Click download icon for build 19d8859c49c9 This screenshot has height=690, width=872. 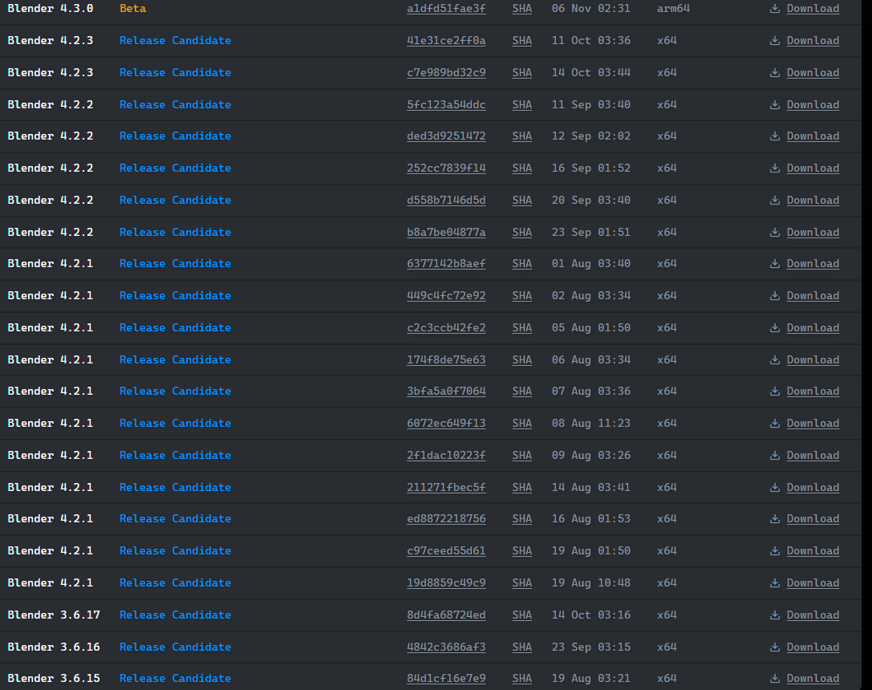(775, 583)
